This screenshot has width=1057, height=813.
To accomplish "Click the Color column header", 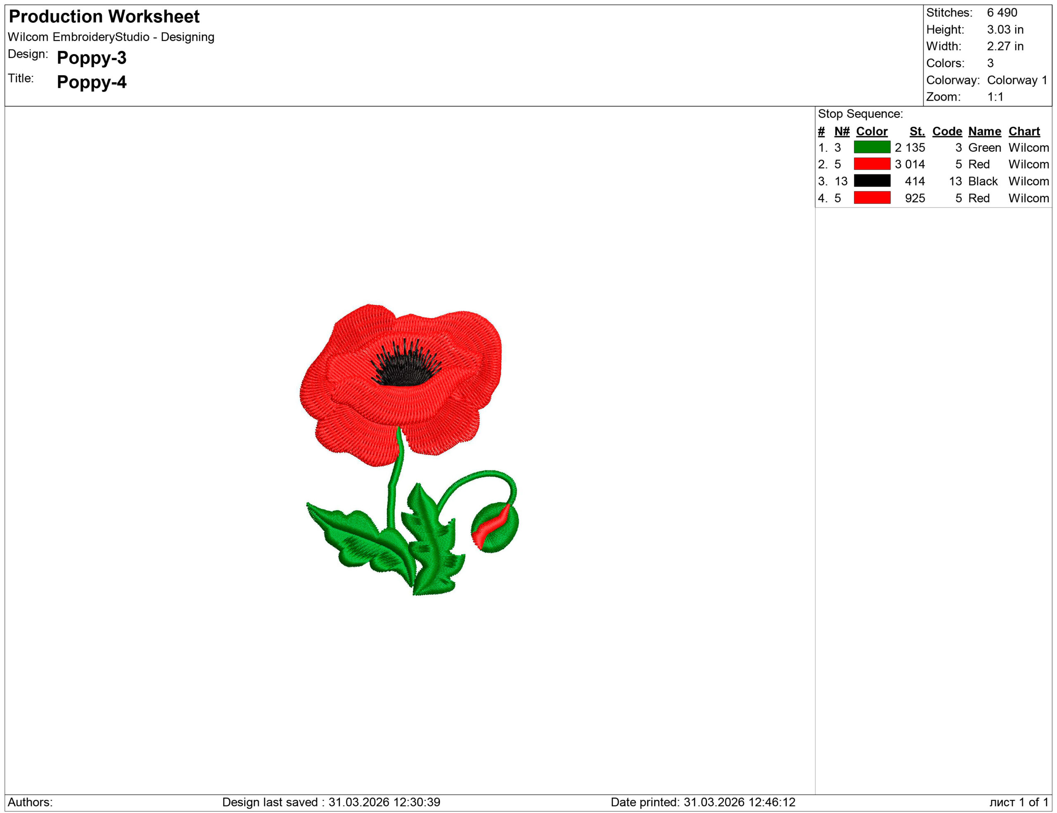I will pos(871,131).
